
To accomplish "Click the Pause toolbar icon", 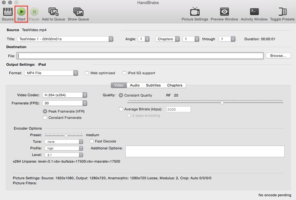I will (34, 12).
